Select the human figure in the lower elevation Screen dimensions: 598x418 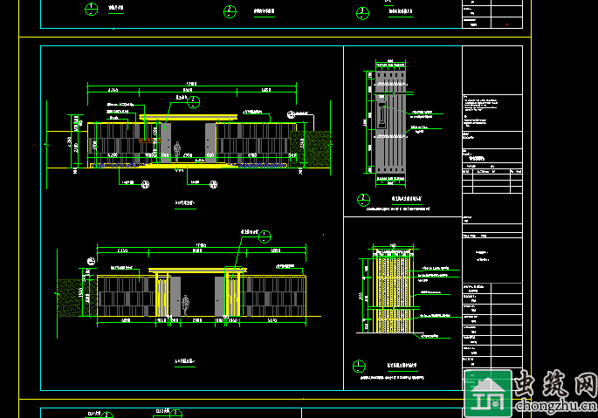185,304
